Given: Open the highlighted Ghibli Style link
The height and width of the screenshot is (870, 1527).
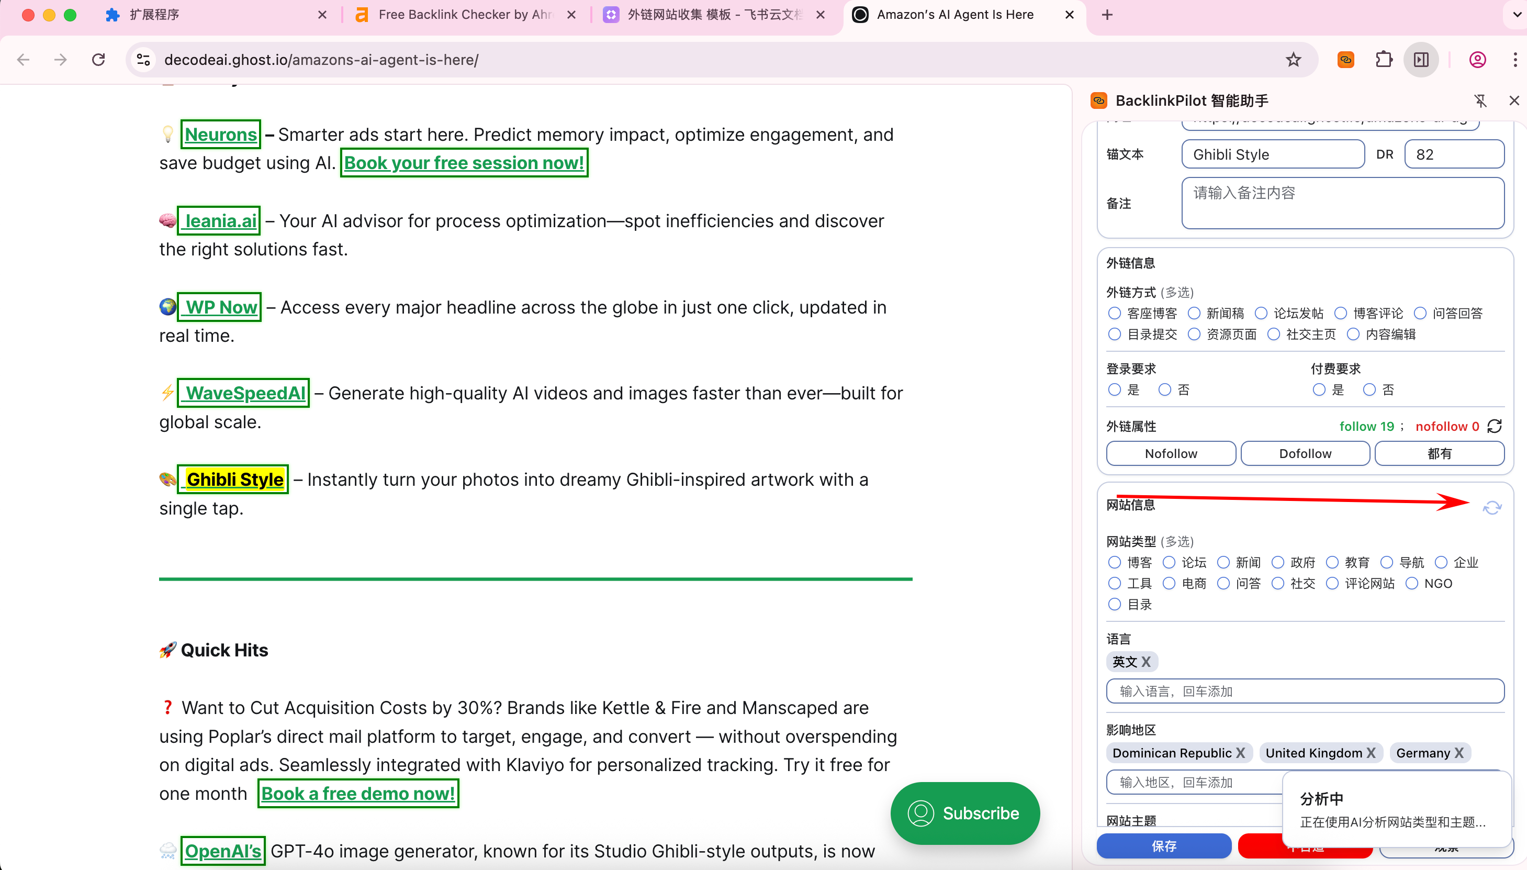Looking at the screenshot, I should tap(233, 479).
